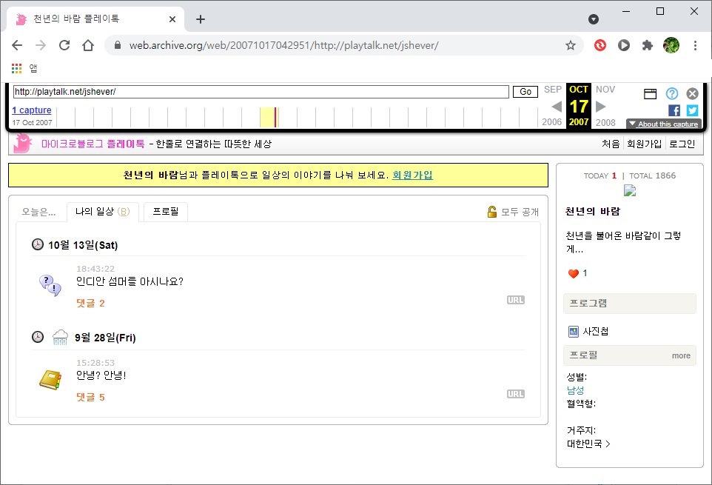Go forward to the next page

point(41,45)
